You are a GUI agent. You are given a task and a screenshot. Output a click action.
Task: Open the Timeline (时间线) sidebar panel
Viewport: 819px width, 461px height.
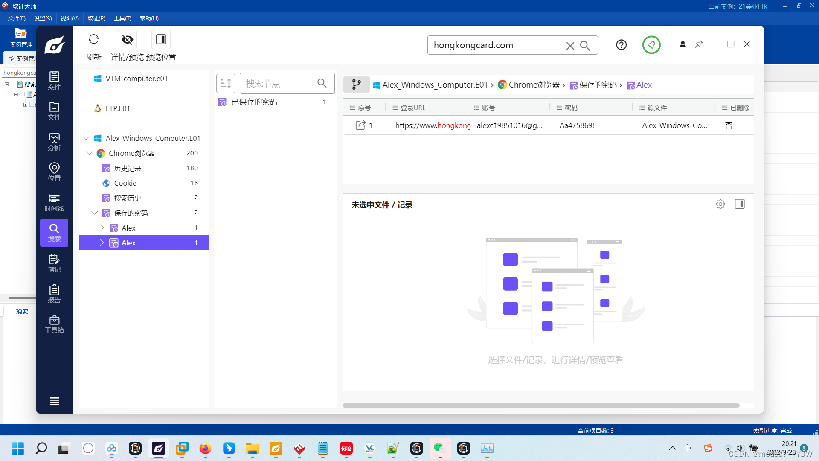pos(54,202)
